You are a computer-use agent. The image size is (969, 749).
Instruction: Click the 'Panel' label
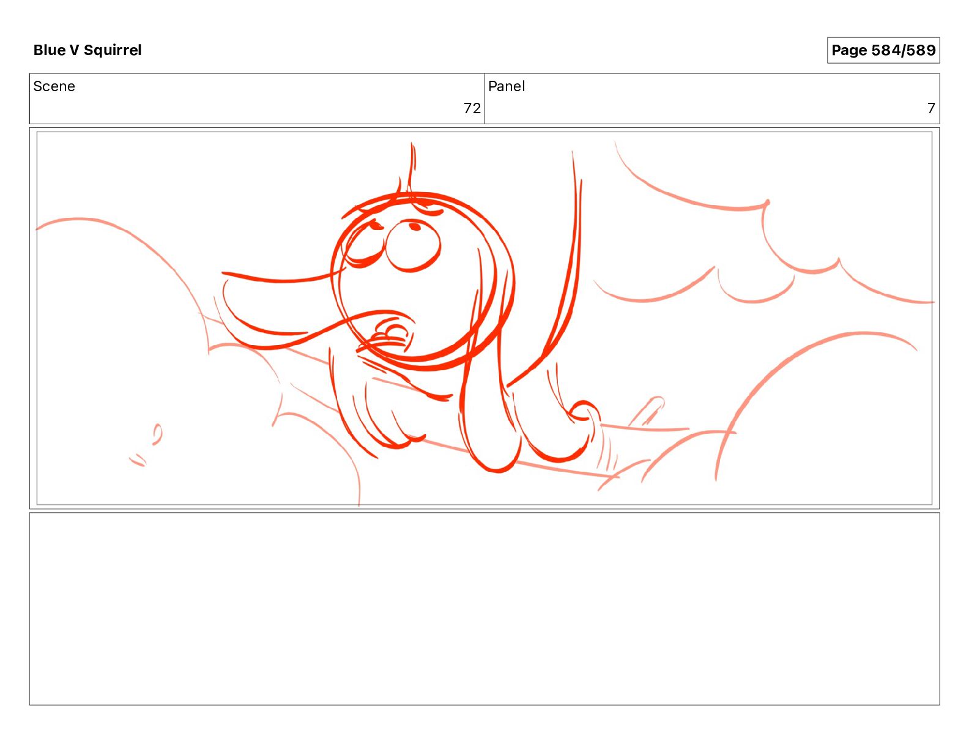[507, 86]
